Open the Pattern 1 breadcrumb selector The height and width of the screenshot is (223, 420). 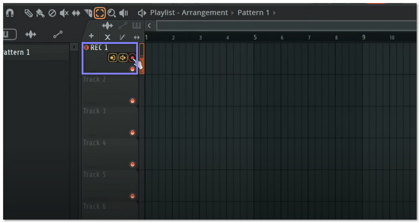(253, 13)
